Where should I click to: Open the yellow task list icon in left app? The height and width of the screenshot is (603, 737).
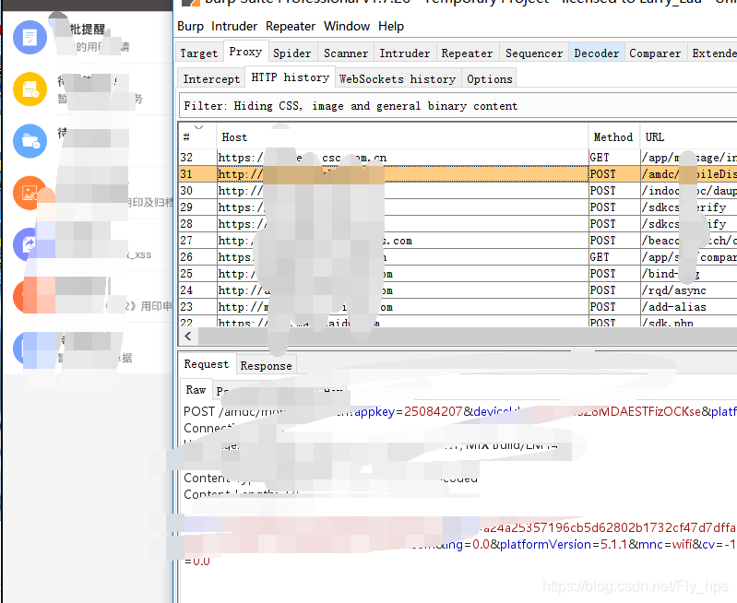click(x=30, y=89)
